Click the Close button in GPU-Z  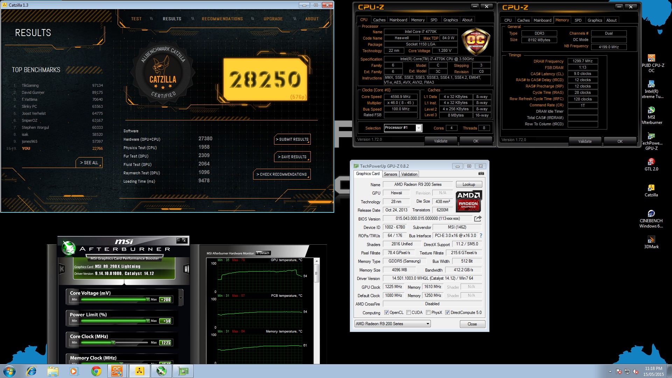(x=472, y=324)
